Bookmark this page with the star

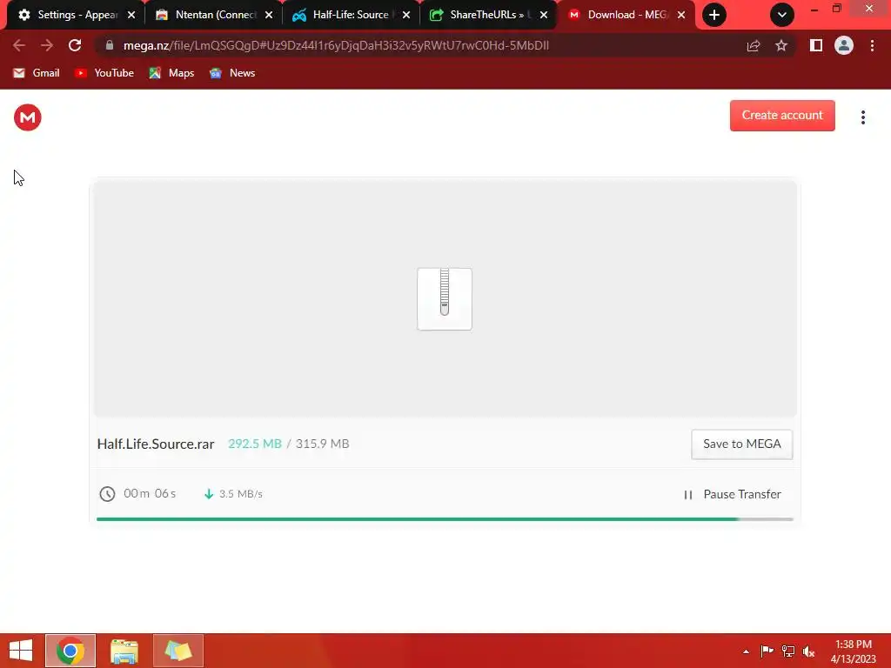(781, 45)
